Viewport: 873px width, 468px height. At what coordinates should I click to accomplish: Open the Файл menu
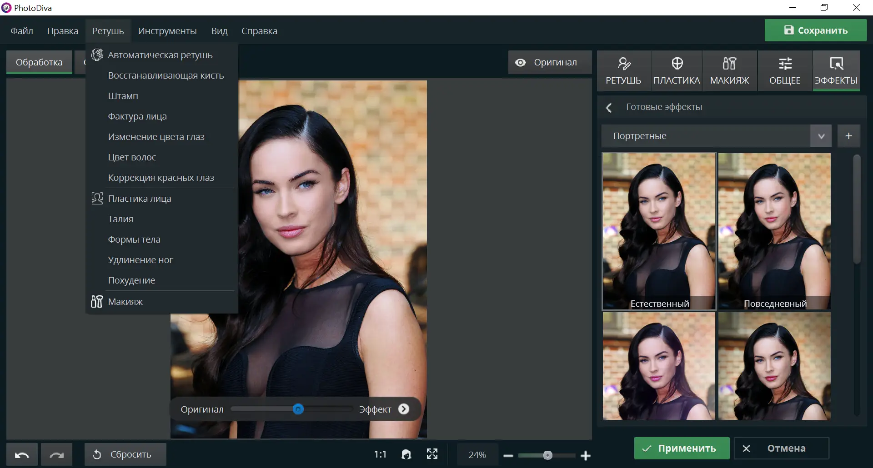pos(22,31)
